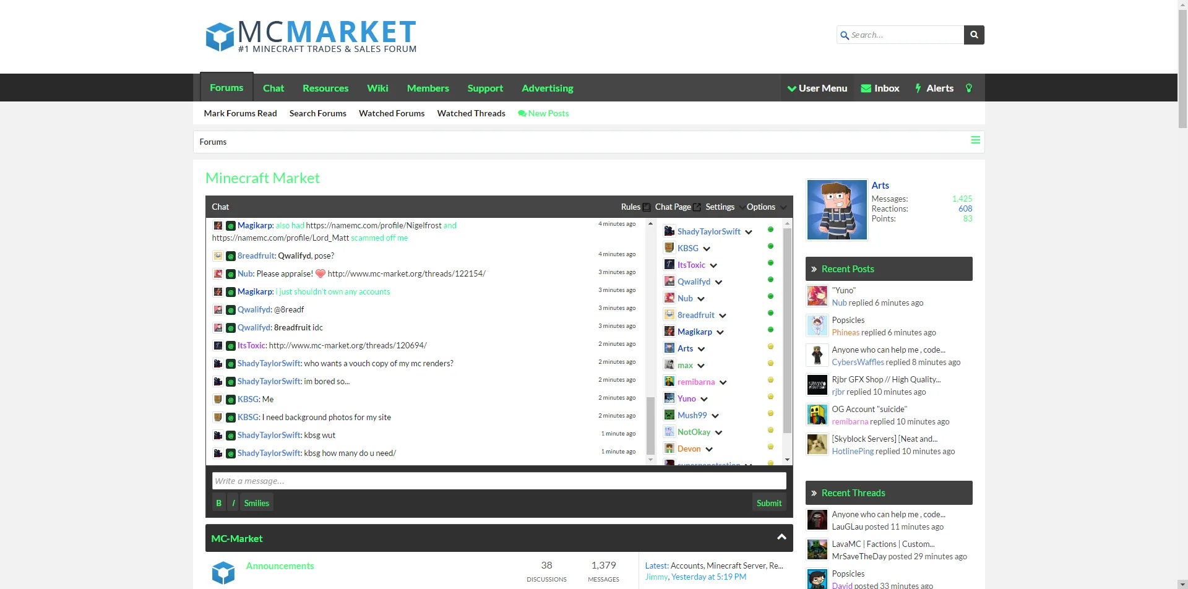Open the User Menu dropdown
The image size is (1188, 589).
point(817,88)
